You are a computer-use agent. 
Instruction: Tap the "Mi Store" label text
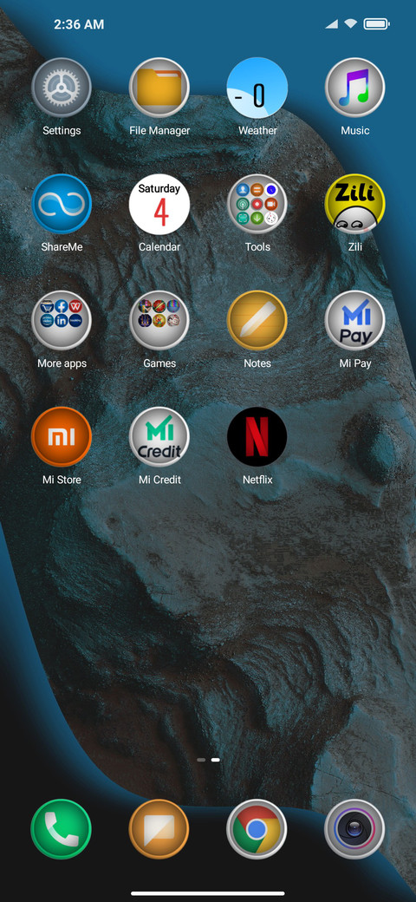(62, 479)
